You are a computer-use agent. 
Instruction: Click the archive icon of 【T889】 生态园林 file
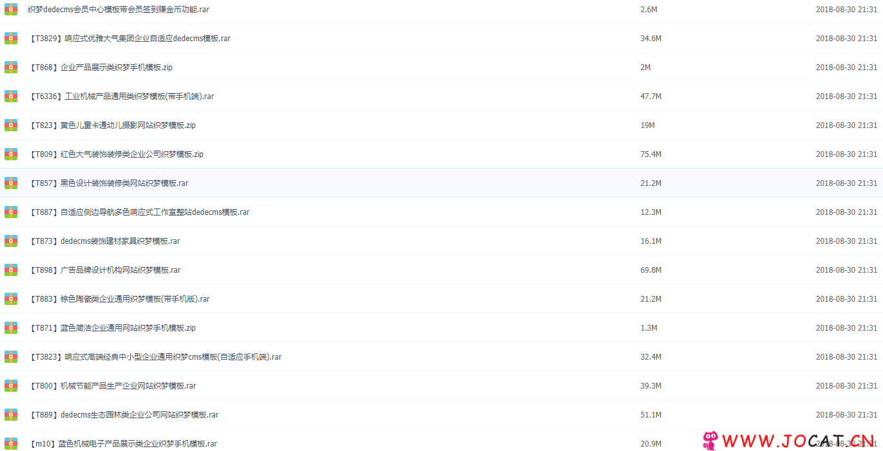pos(11,415)
